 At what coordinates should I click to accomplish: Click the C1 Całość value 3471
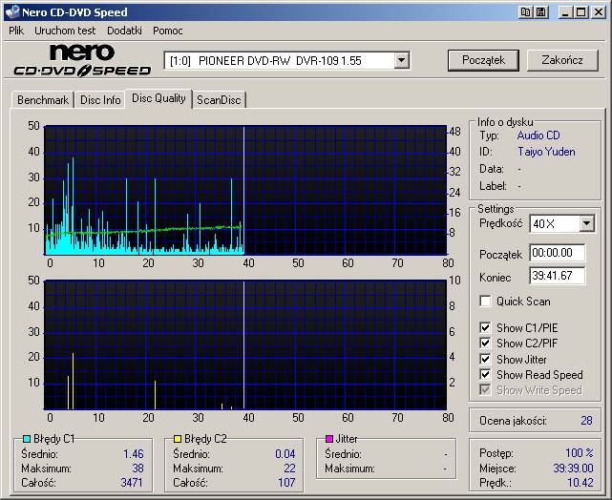pos(132,483)
